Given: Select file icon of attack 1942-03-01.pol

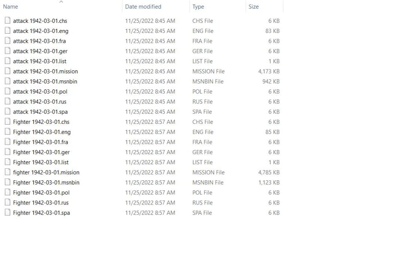Looking at the screenshot, I should (7, 91).
